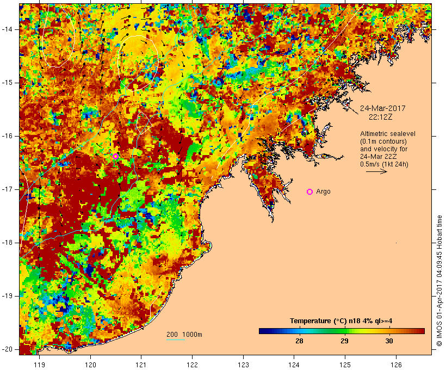
Task: Click the velocity scale arrow in the legend
Action: 376,171
